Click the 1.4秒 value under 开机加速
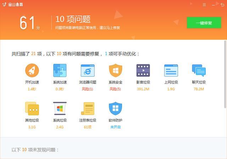Screen dimensions: 227x159 [32, 89]
